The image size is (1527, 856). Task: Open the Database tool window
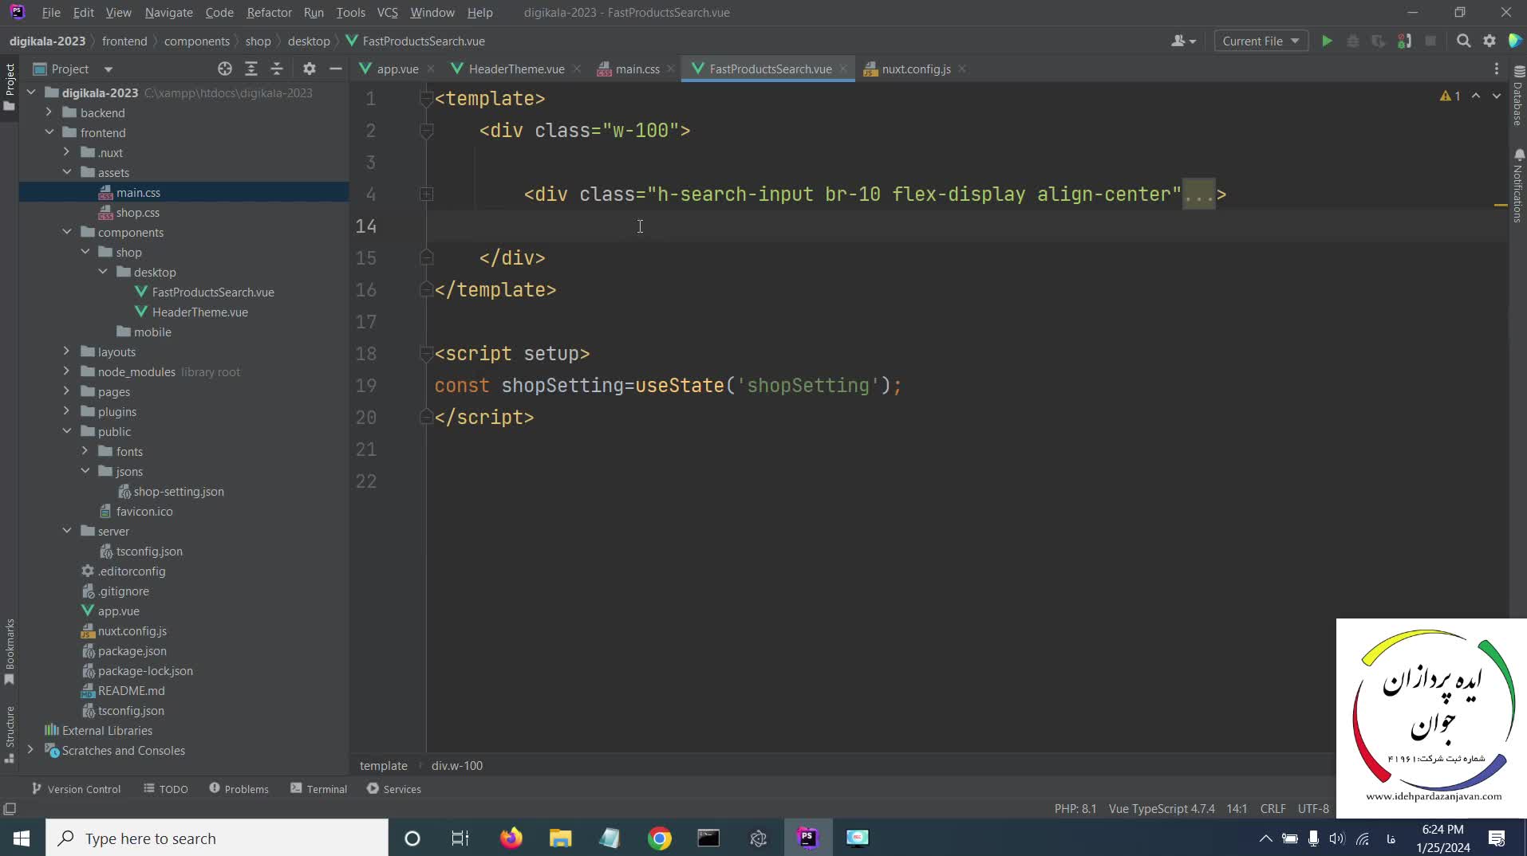pyautogui.click(x=1518, y=96)
